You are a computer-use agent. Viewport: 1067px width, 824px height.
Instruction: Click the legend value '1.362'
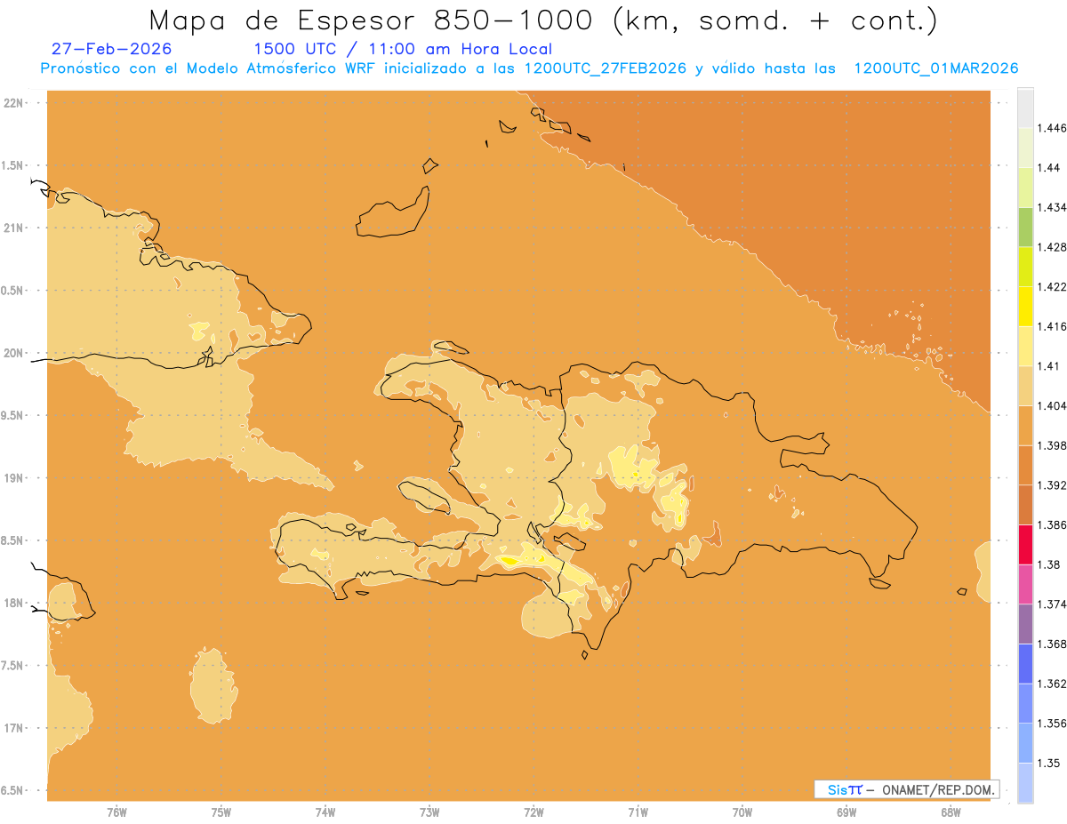pos(1051,684)
